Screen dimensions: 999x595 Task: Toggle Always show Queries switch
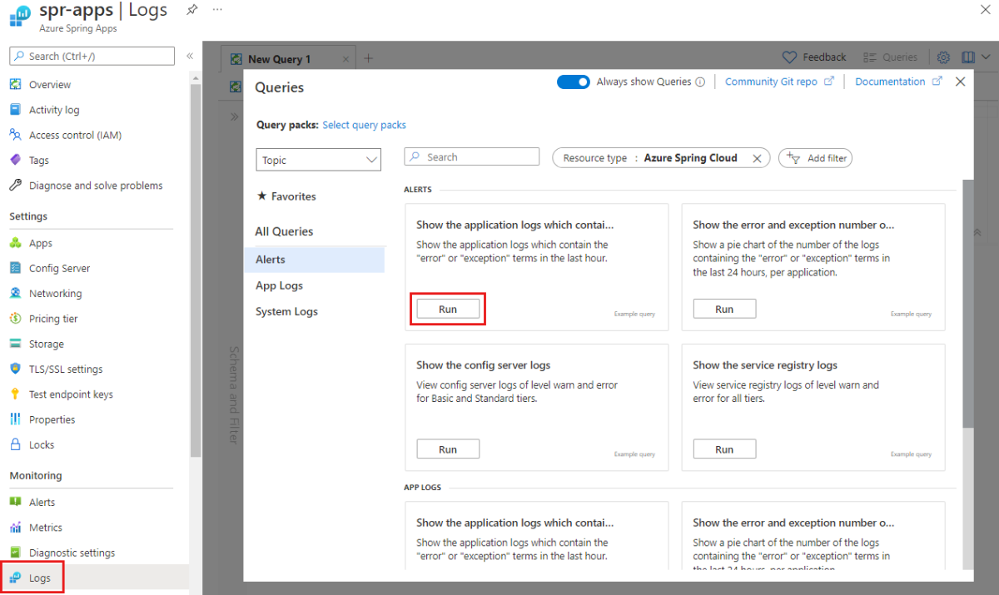click(x=573, y=82)
